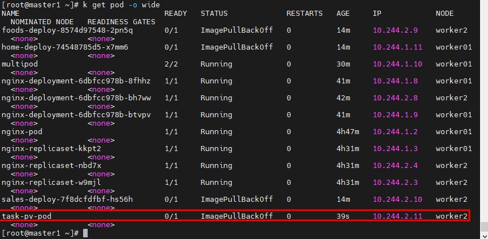488x239 pixels.
Task: Click IP address 10.244.2.11
Action: click(398, 216)
